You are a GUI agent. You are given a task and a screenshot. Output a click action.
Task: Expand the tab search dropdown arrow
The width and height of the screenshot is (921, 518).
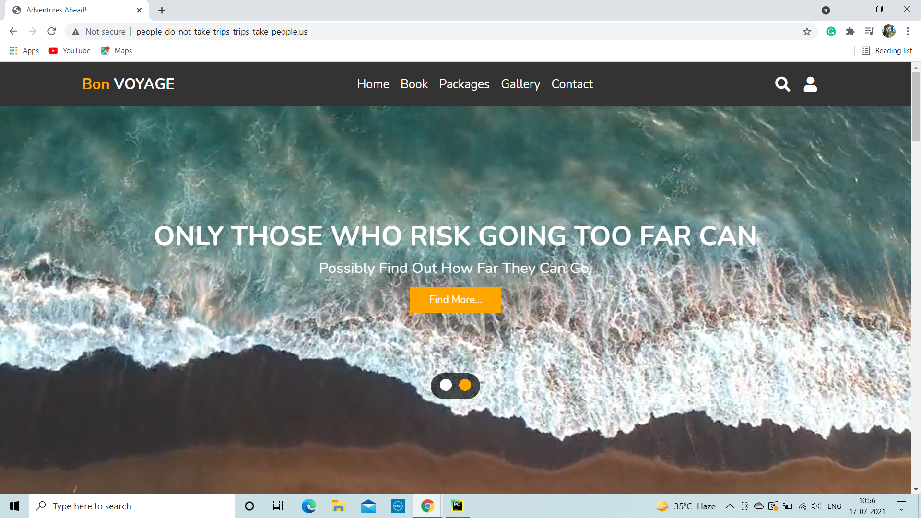click(826, 11)
